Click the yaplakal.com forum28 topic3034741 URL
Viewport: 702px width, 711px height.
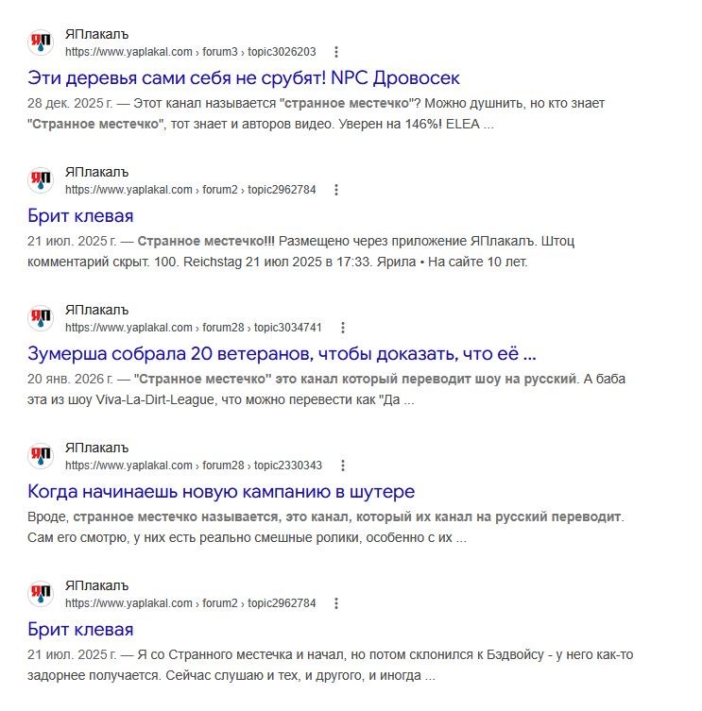point(194,328)
